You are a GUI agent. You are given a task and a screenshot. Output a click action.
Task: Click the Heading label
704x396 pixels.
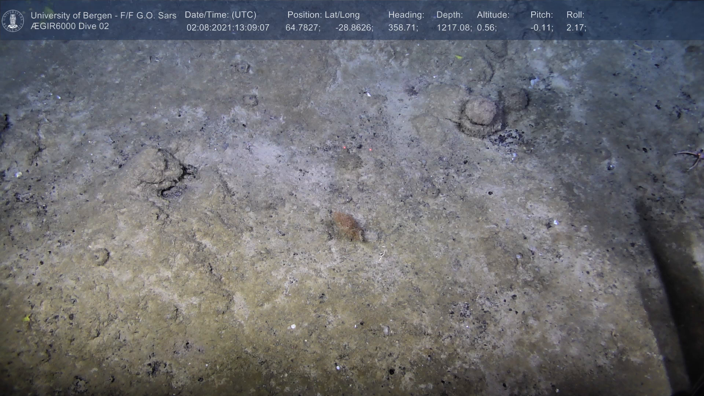[x=406, y=15]
